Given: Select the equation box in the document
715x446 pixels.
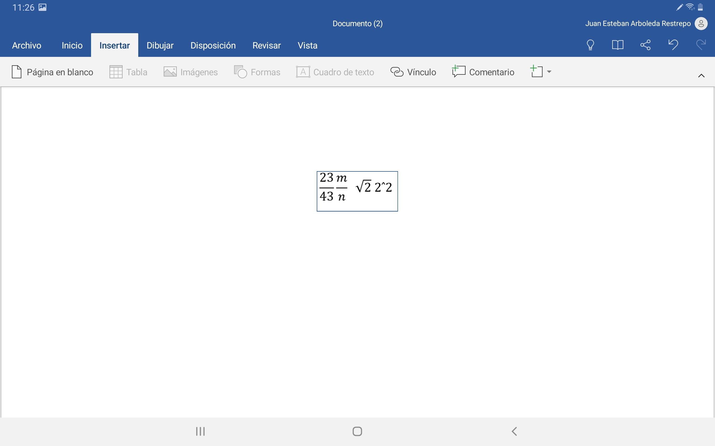Looking at the screenshot, I should click(357, 191).
